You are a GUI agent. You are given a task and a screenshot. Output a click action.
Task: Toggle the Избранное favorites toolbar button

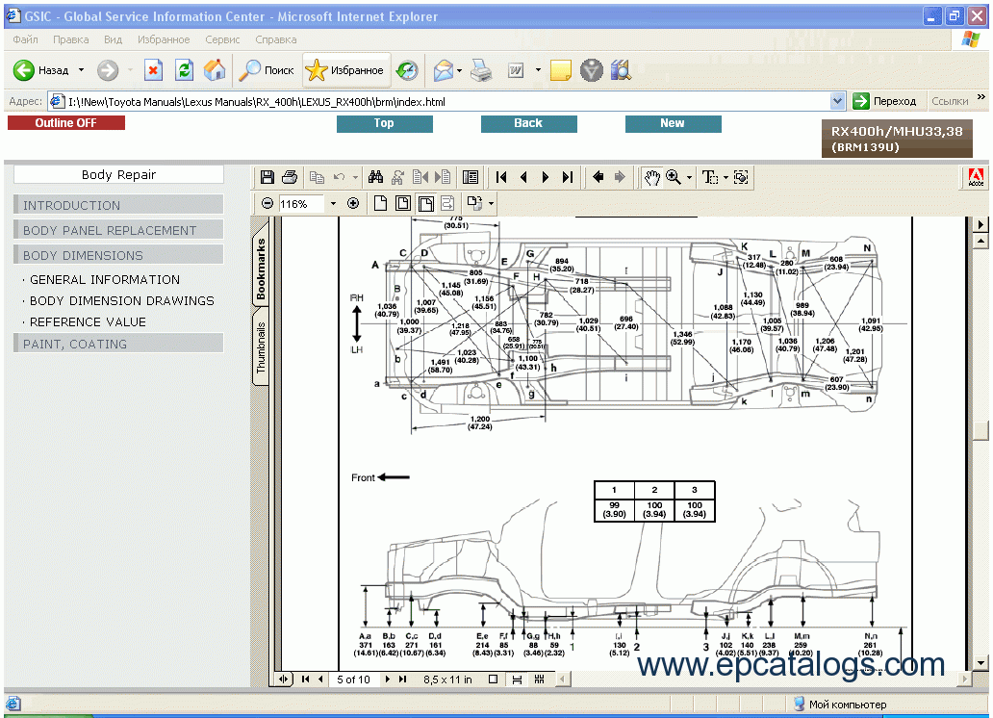point(344,69)
